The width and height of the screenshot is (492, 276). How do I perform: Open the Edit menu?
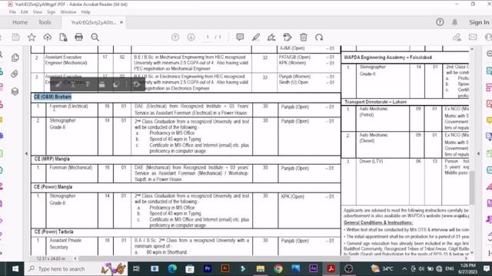pos(25,12)
